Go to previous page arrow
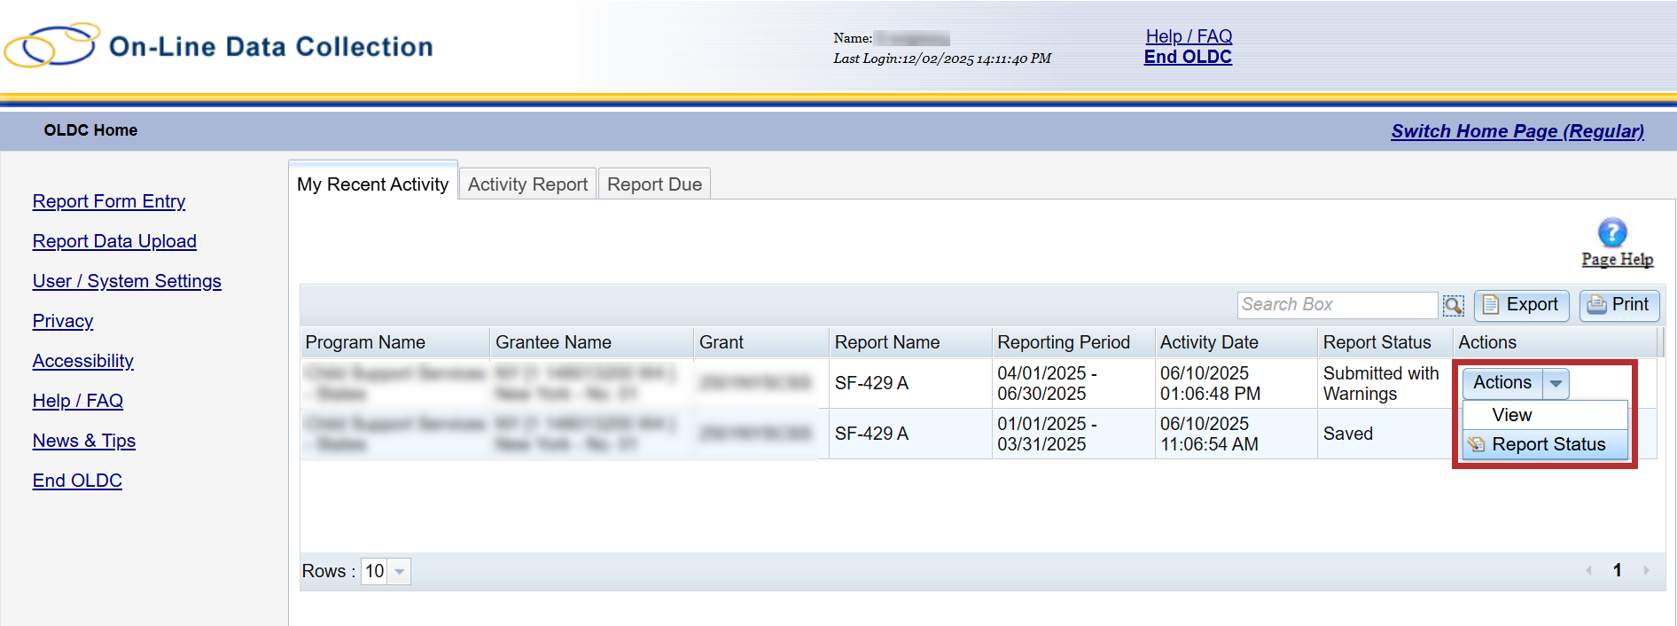The image size is (1677, 626). 1588,571
